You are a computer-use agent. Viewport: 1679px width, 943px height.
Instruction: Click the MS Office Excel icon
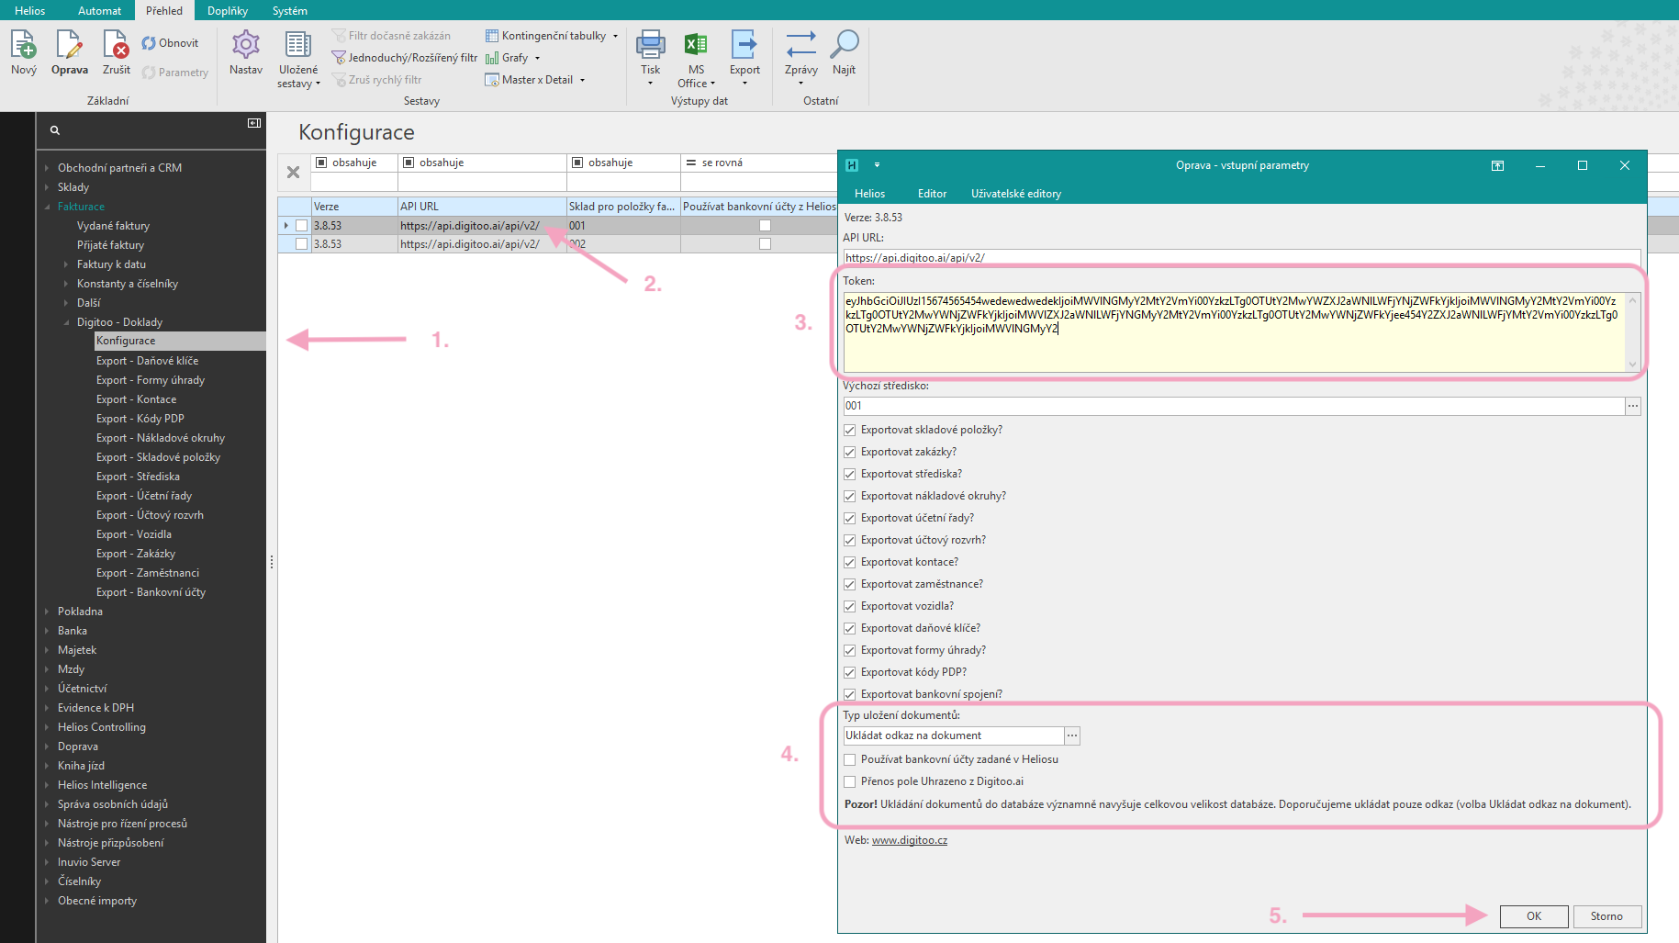coord(696,44)
